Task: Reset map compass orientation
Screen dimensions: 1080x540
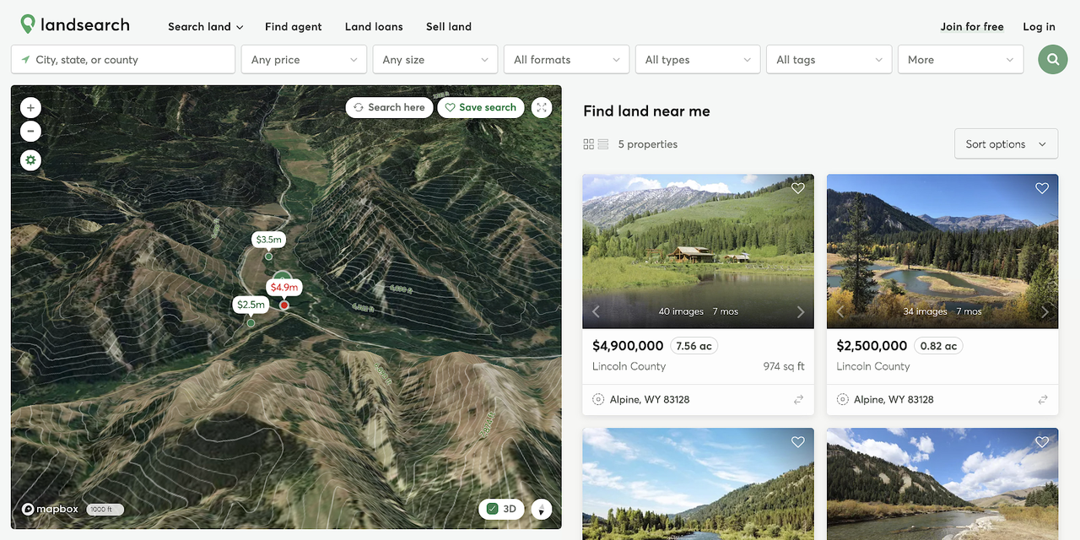Action: point(541,510)
